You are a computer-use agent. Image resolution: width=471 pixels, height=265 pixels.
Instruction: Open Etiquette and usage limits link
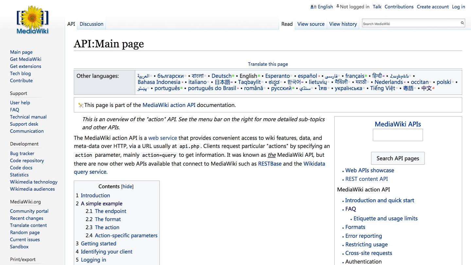coord(386,219)
